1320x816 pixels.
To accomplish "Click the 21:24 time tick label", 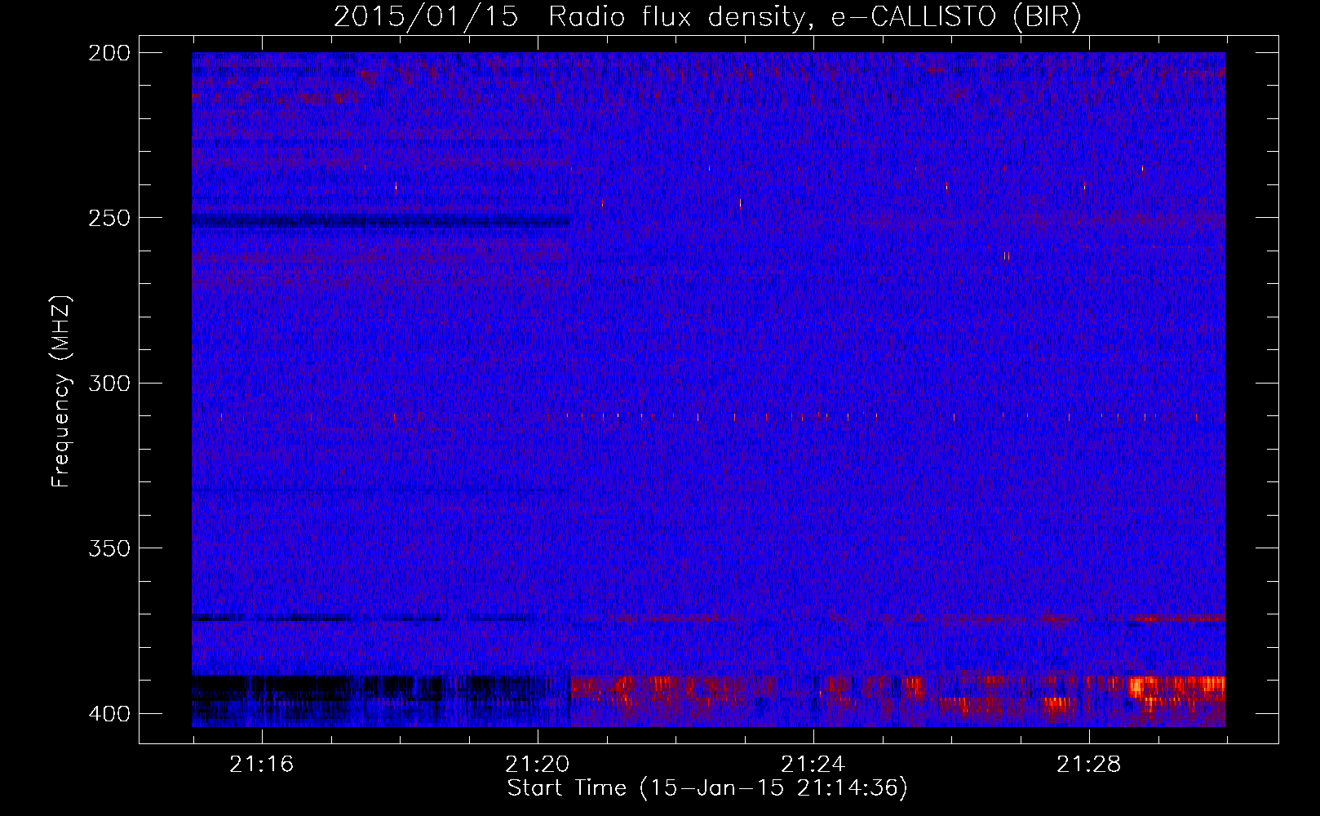I will (x=813, y=765).
